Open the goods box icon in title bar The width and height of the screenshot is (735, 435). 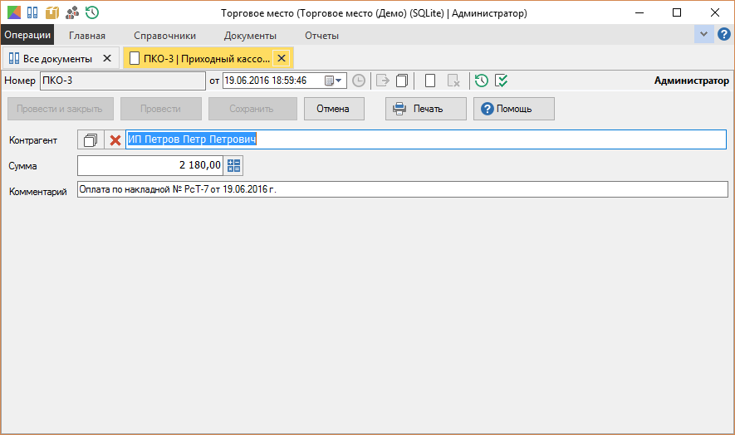pos(52,12)
